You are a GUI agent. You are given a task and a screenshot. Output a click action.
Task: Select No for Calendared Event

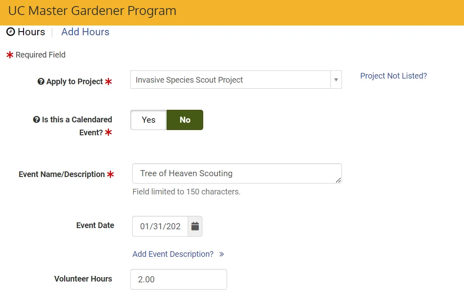(185, 119)
